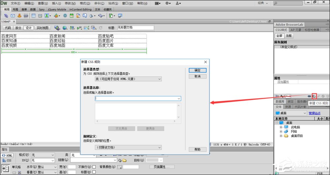This screenshot has height=175, width=330.
Task: Show Current selection in CSS panel
Action: tap(289, 36)
